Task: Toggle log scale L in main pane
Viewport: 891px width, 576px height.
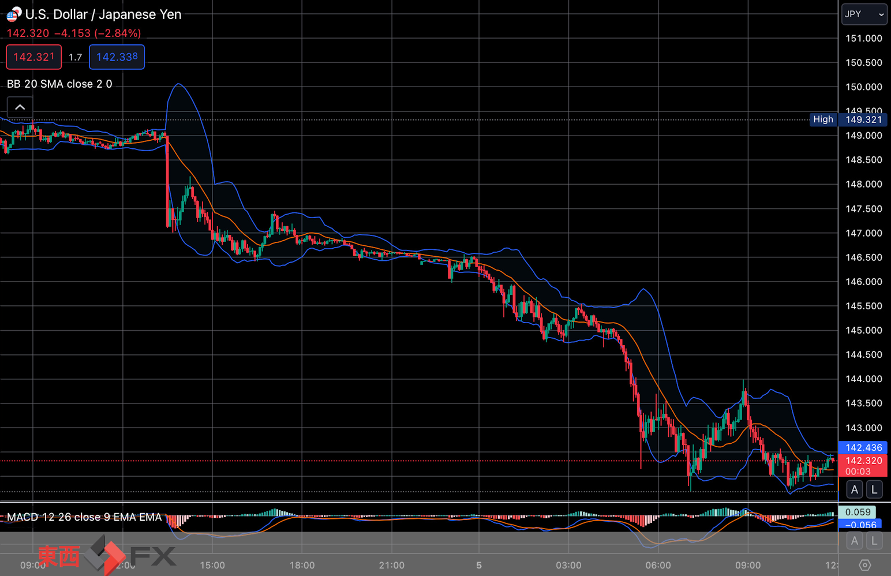Action: [874, 489]
